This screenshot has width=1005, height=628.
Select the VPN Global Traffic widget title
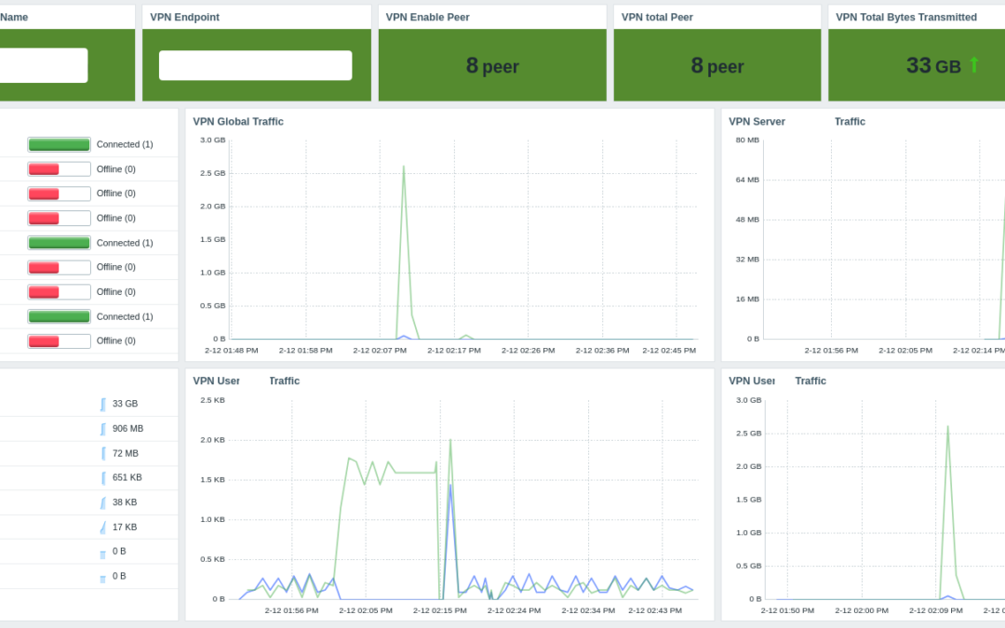click(x=238, y=122)
